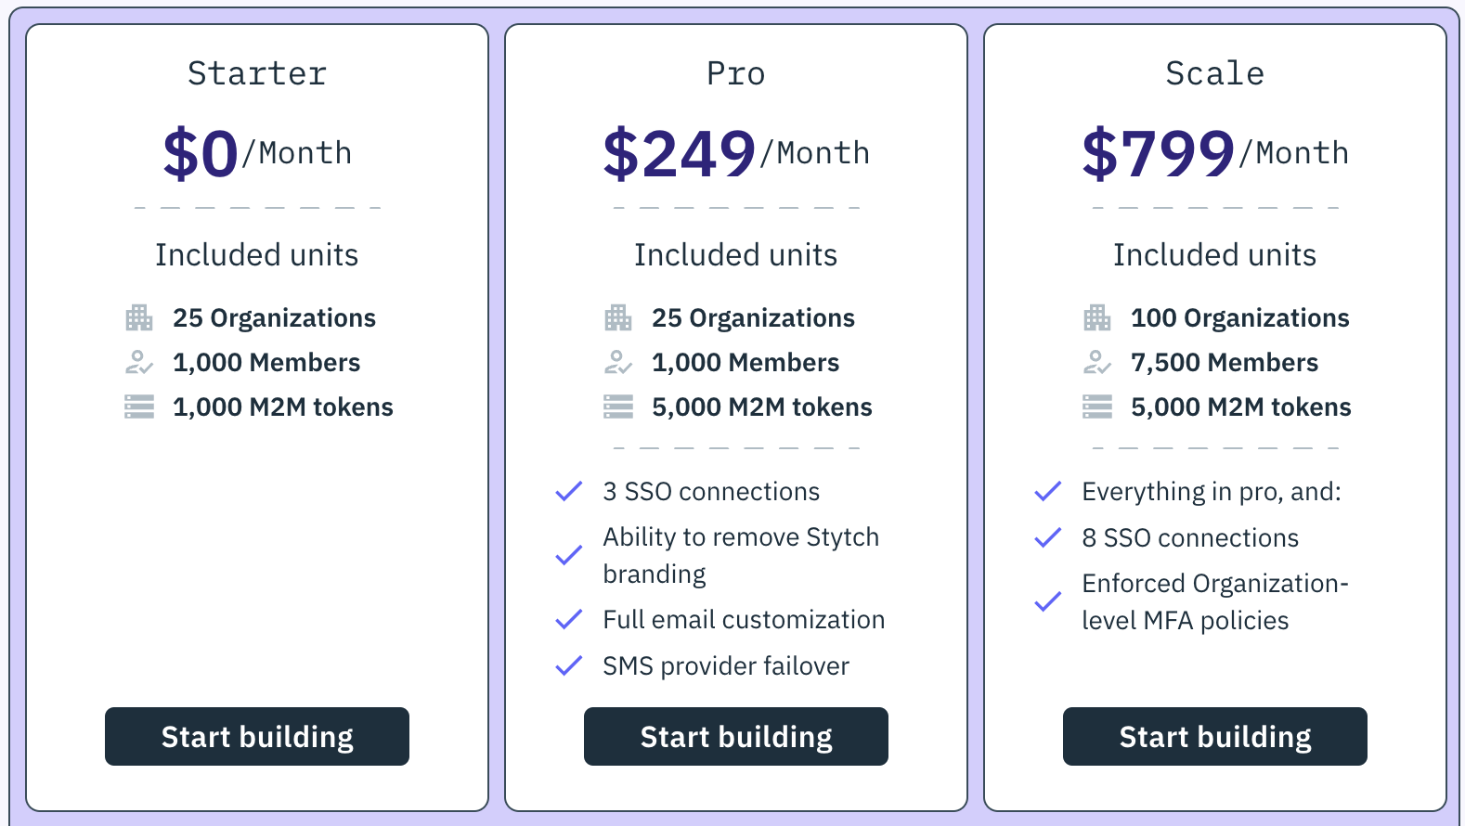Click the M2M tokens icon under Scale
1465x826 pixels.
tap(1096, 407)
